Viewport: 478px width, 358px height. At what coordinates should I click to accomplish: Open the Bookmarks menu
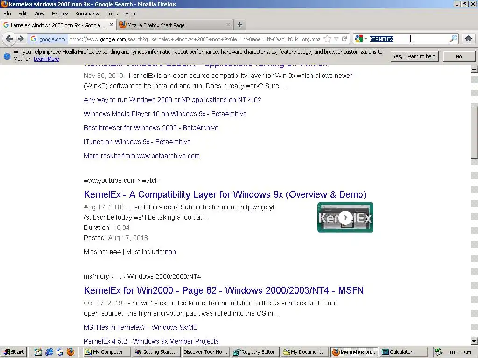87,14
